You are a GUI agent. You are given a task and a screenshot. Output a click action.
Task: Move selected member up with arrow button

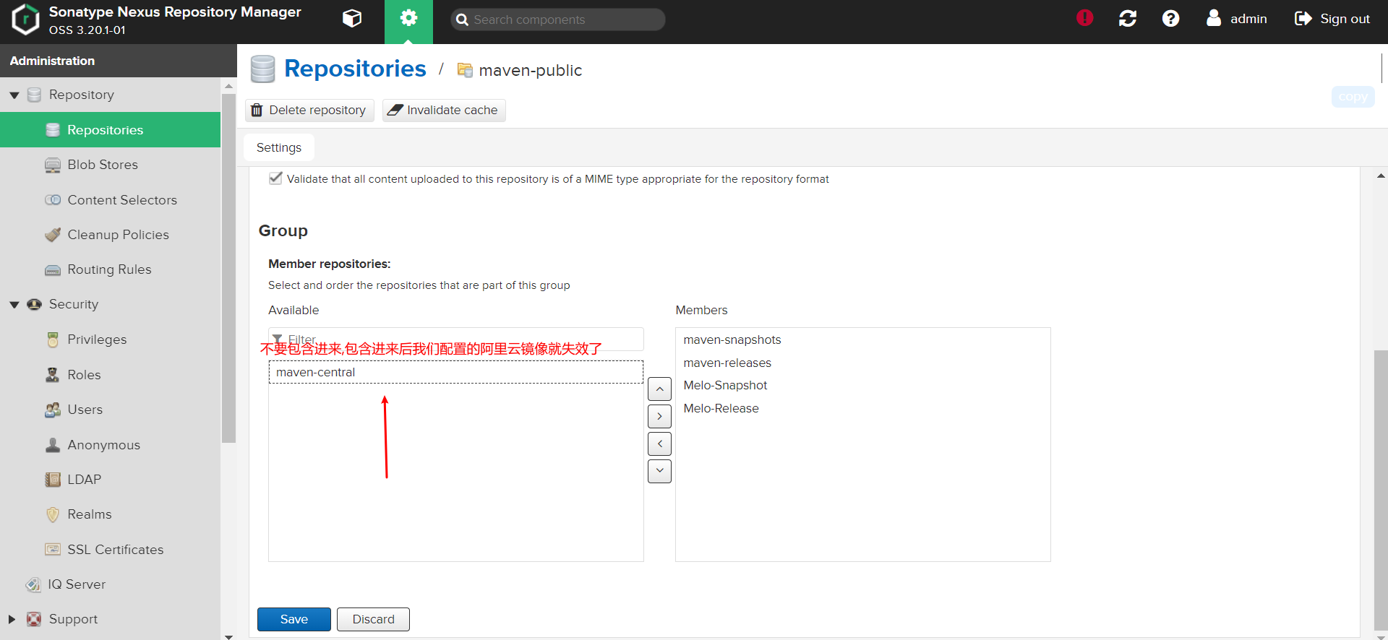(659, 389)
